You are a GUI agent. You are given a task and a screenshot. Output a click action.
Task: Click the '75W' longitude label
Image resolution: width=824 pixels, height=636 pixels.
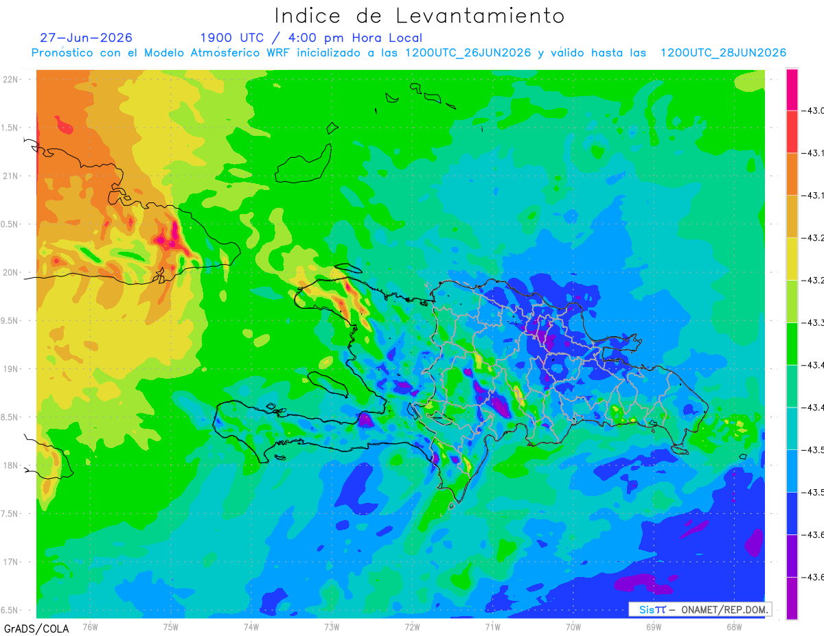pyautogui.click(x=171, y=626)
